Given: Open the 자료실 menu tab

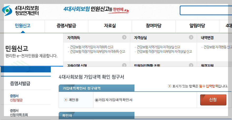Looking at the screenshot, I should coord(110,26).
